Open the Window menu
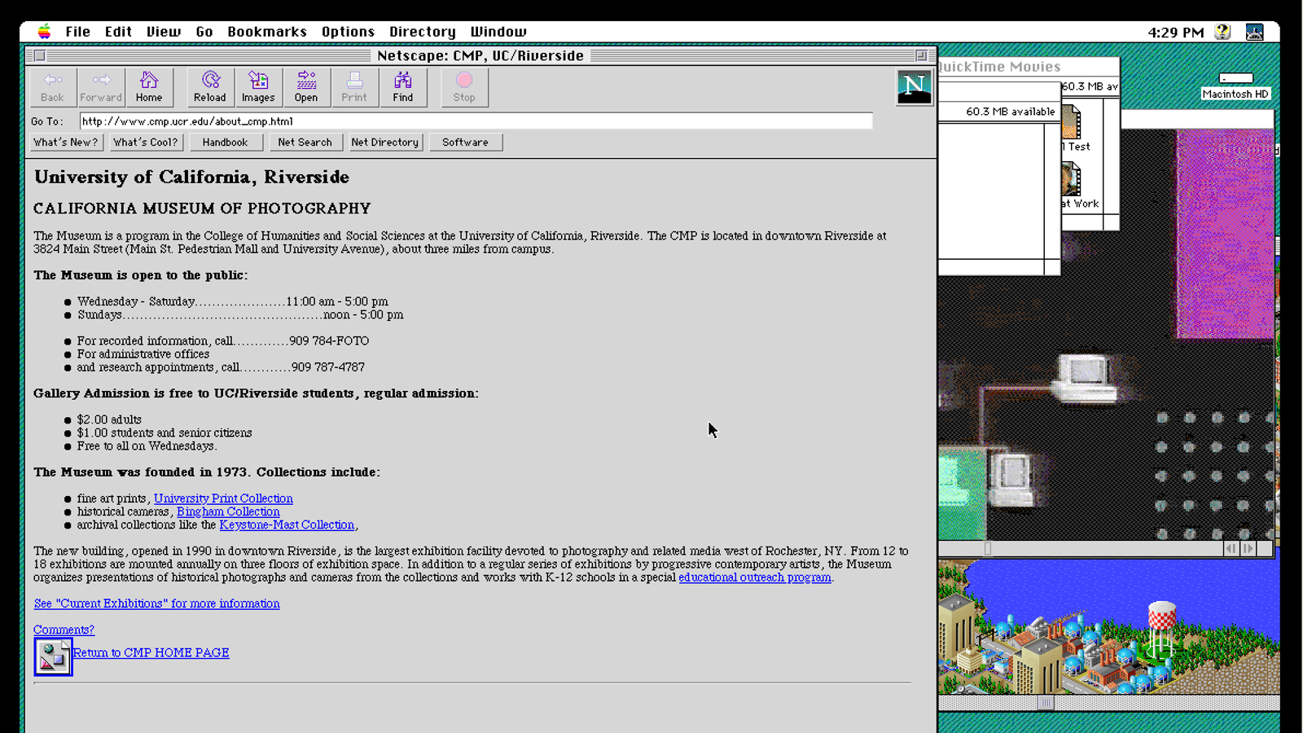The image size is (1303, 733). pyautogui.click(x=498, y=32)
